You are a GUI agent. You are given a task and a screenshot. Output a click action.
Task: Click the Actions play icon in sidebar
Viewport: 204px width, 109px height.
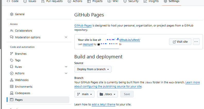click(x=12, y=74)
